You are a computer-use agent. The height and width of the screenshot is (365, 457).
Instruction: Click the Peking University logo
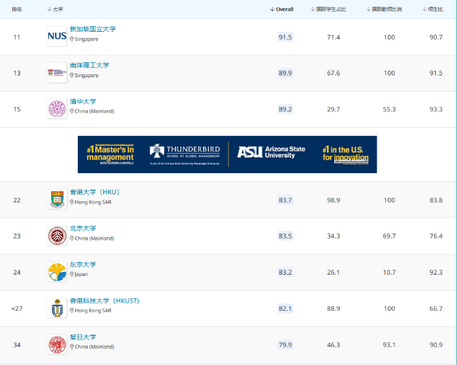point(57,235)
